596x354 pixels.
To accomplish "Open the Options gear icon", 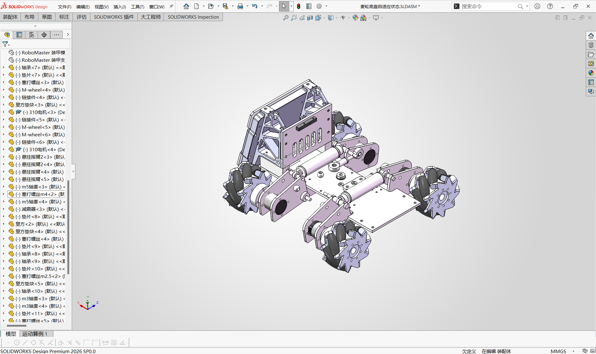I will tap(319, 6).
